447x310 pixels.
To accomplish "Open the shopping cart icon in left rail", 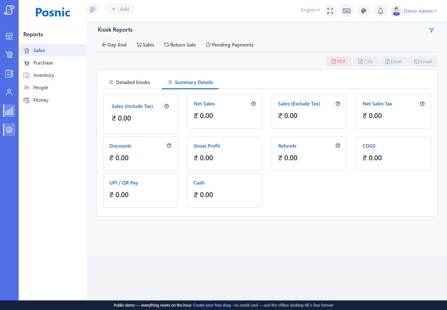I will tap(9, 55).
